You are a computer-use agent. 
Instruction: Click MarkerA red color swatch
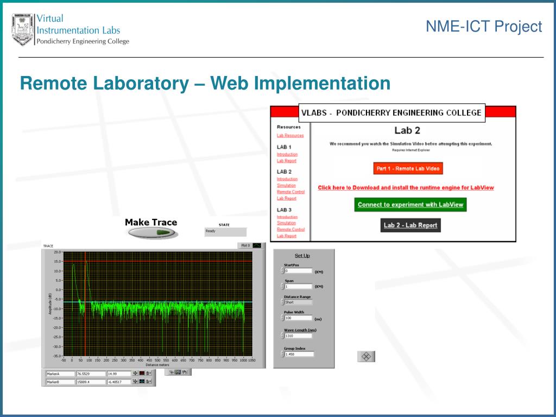pos(142,374)
